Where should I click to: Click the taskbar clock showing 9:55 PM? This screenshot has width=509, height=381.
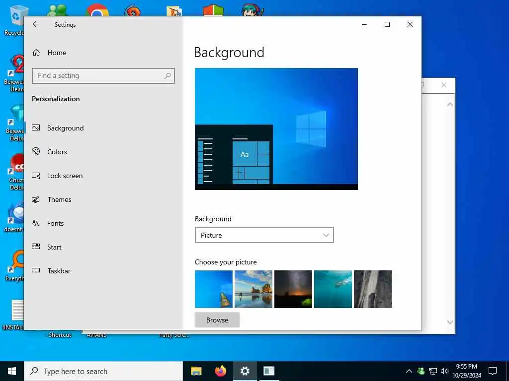click(467, 371)
